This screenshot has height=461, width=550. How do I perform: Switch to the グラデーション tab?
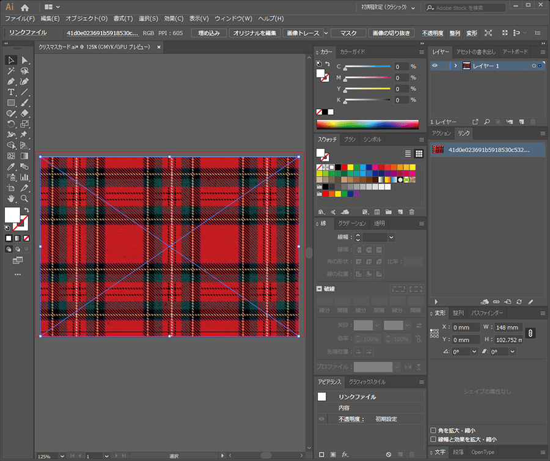[x=352, y=224]
